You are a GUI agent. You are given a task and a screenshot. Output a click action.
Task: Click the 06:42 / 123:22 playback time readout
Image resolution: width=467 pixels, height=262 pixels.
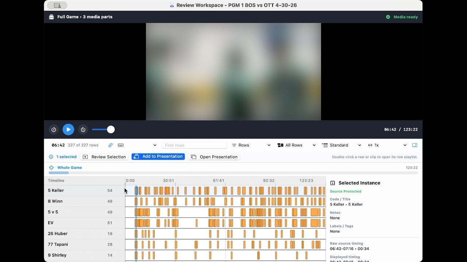click(401, 130)
